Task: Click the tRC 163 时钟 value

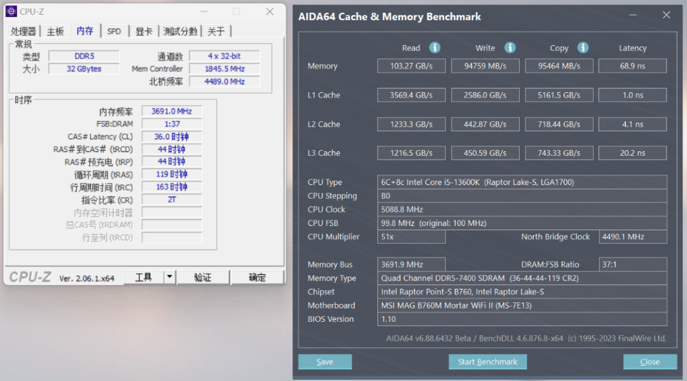Action: 172,187
